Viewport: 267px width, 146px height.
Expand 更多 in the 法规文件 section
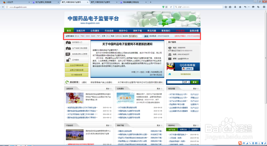109,89
